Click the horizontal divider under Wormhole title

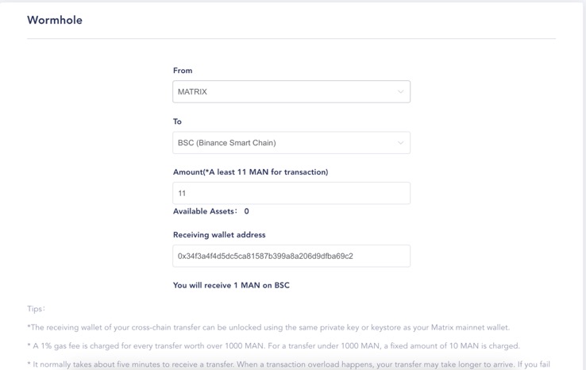291,38
